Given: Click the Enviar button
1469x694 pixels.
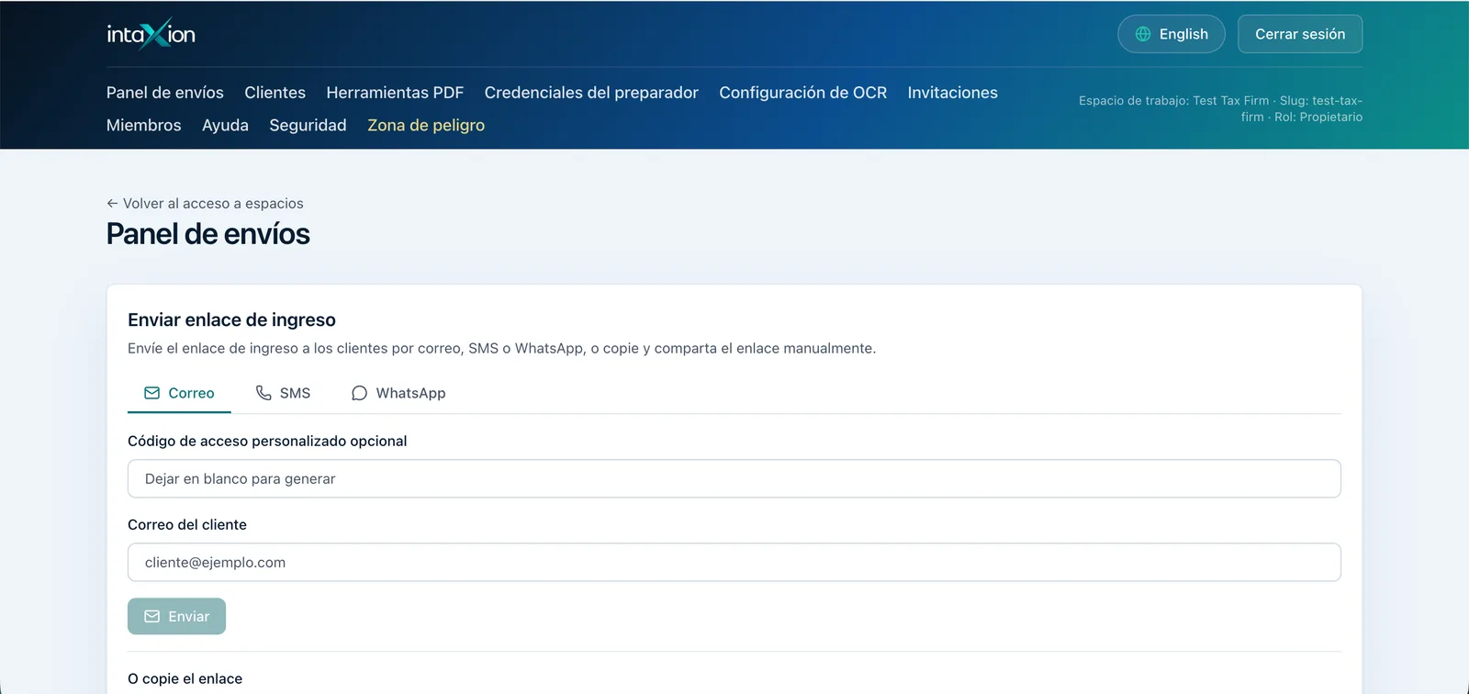Looking at the screenshot, I should pyautogui.click(x=176, y=617).
